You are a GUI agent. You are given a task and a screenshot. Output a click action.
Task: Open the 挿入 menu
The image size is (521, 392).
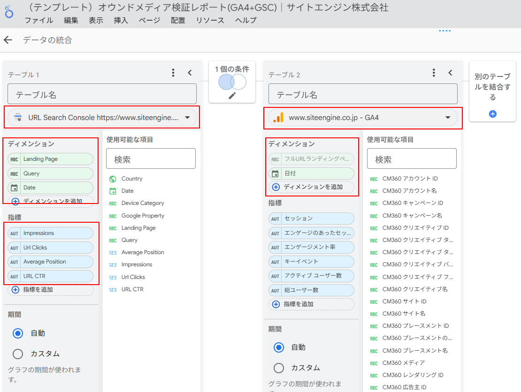(121, 20)
